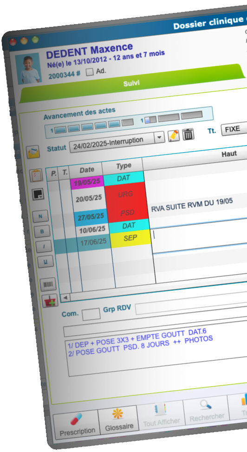Click the P. column header
This screenshot has height=452, width=247.
[x=54, y=173]
